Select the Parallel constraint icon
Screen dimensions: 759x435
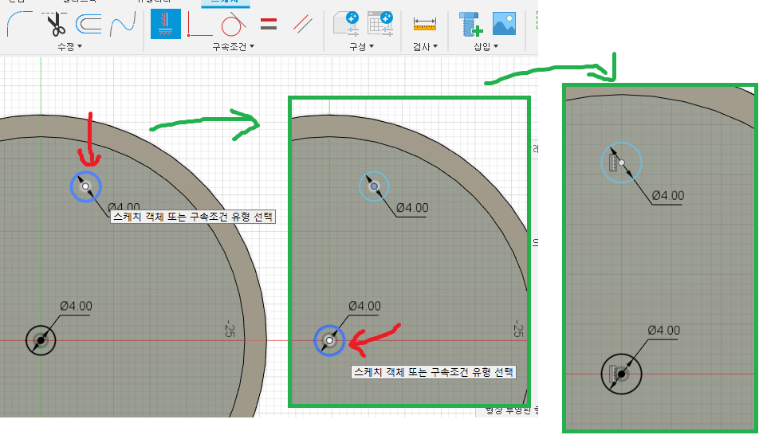coord(302,24)
